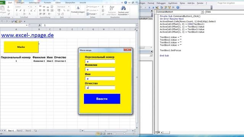Click the cut scissors icon
Image resolution: width=244 pixels, height=137 pixels.
click(8, 7)
